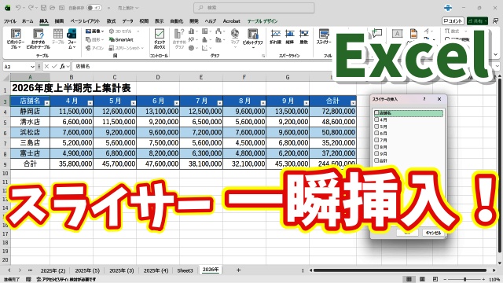Image resolution: width=503 pixels, height=283 pixels.
Task: Check 7月 in slicer dialog
Action: click(x=376, y=140)
